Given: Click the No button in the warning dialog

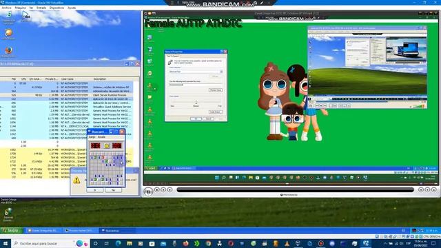Looking at the screenshot, I should click(x=113, y=190).
